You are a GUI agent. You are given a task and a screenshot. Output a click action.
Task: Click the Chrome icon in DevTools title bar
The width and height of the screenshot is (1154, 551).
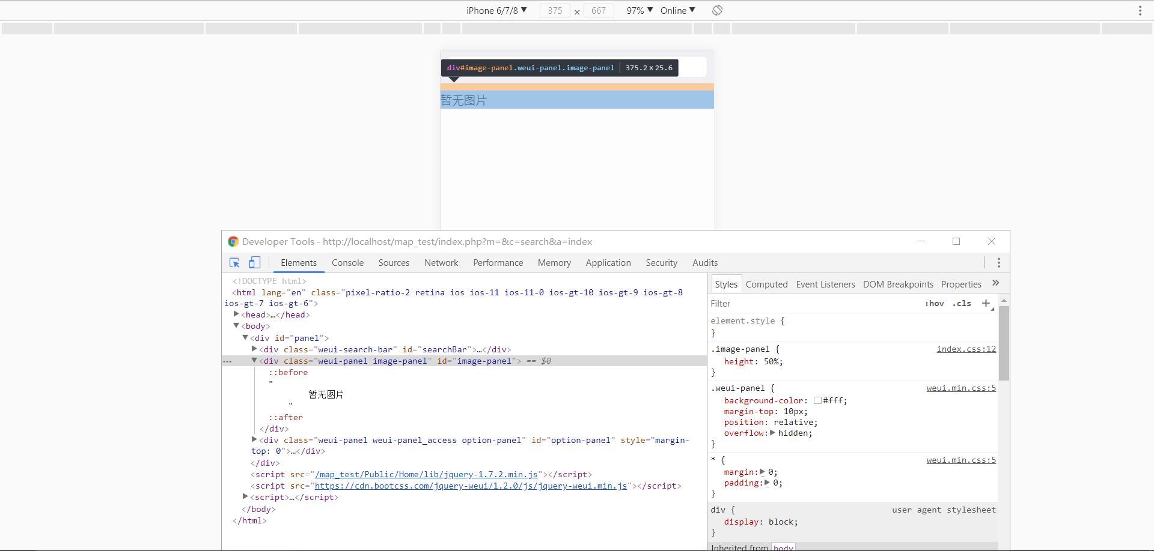pos(233,241)
